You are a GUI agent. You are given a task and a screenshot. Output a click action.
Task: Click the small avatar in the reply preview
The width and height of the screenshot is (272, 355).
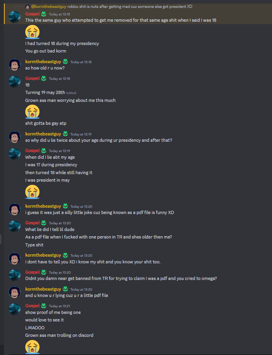pyautogui.click(x=27, y=7)
